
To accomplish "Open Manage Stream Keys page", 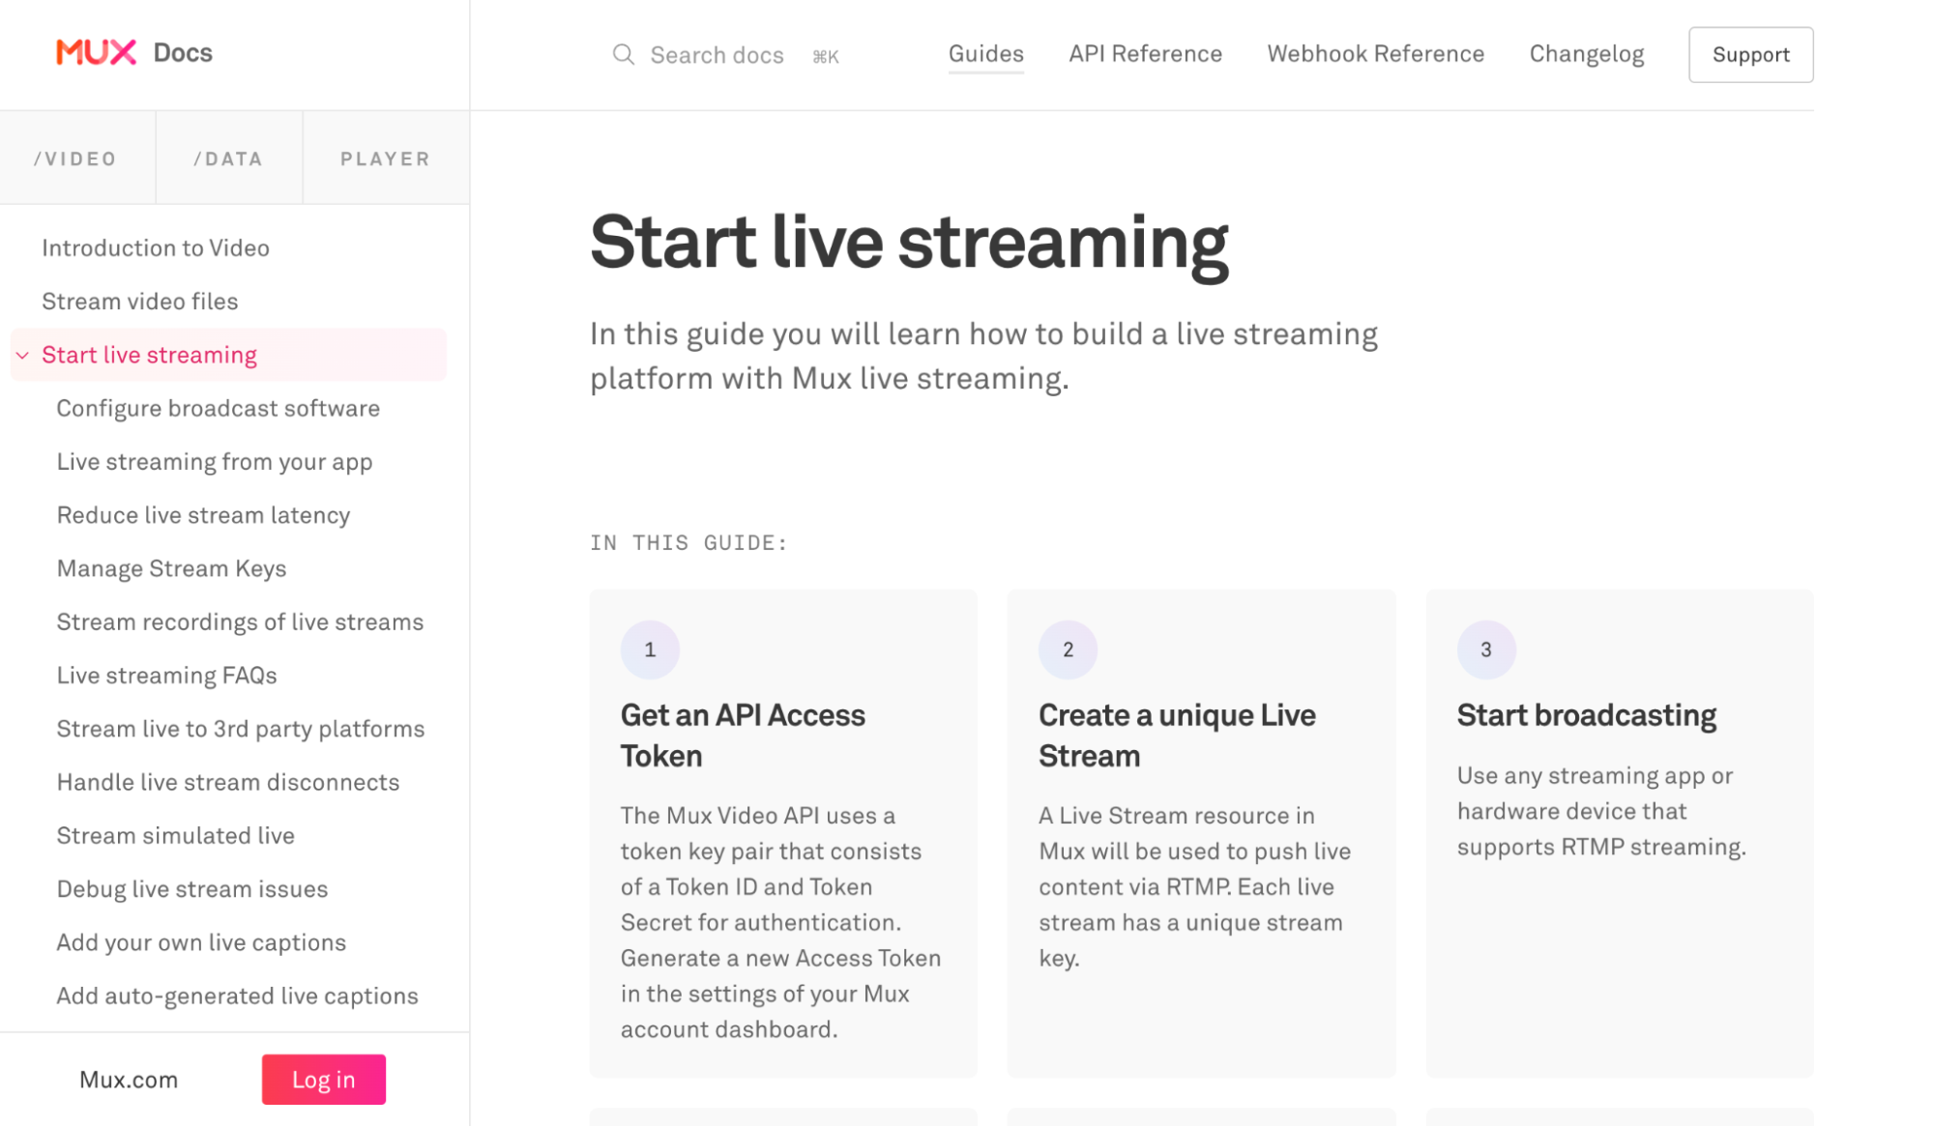I will click(x=171, y=568).
